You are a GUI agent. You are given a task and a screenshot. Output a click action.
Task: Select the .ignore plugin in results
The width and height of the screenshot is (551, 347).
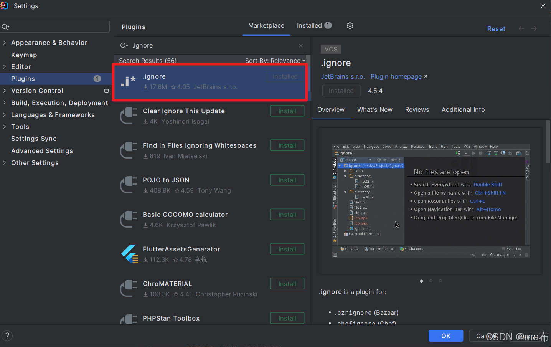(210, 82)
